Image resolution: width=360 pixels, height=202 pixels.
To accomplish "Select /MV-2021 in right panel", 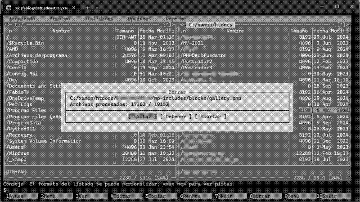I will pyautogui.click(x=192, y=43).
